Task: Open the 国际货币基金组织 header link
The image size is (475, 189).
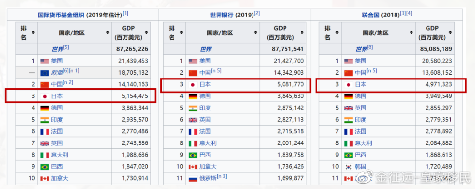Action: tap(62, 15)
